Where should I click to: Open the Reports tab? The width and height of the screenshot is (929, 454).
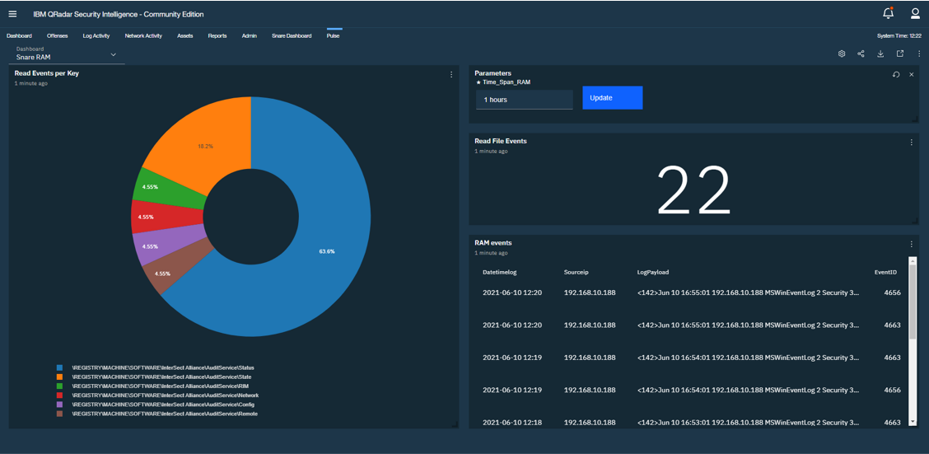tap(217, 35)
